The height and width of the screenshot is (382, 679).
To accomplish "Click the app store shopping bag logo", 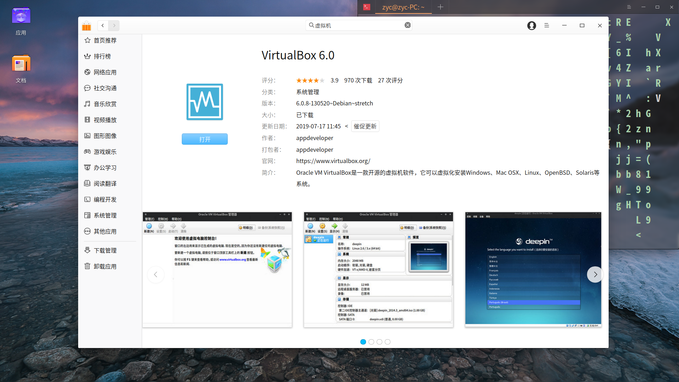I will pos(87,25).
